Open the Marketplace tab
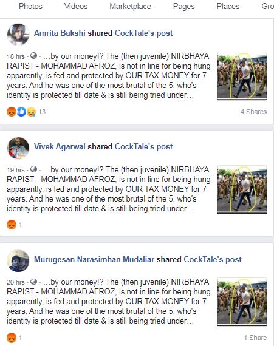The width and height of the screenshot is (274, 346). (130, 7)
